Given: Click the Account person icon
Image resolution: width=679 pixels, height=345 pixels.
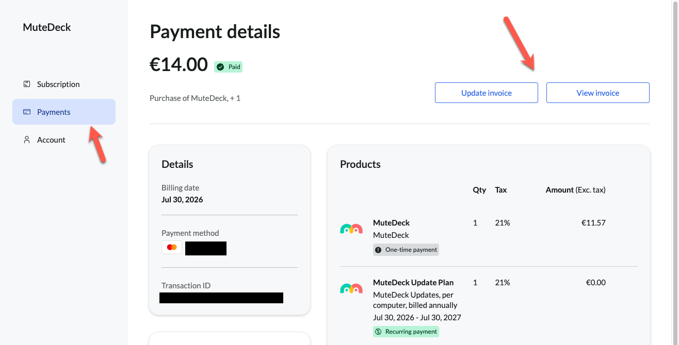Looking at the screenshot, I should 27,140.
